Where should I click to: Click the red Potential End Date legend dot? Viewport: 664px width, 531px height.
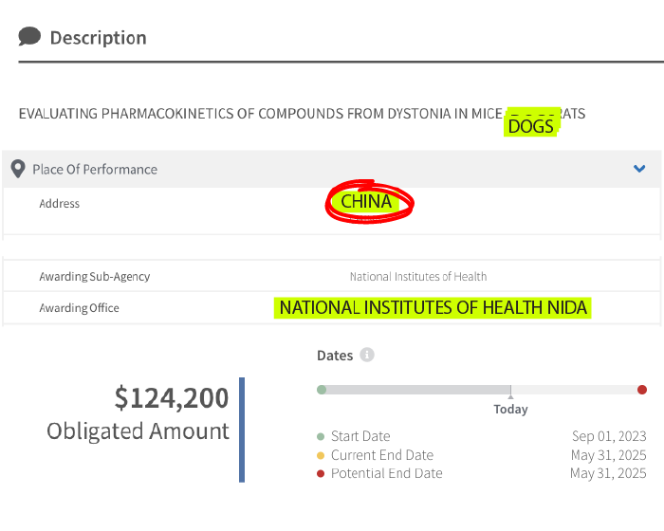pos(321,473)
